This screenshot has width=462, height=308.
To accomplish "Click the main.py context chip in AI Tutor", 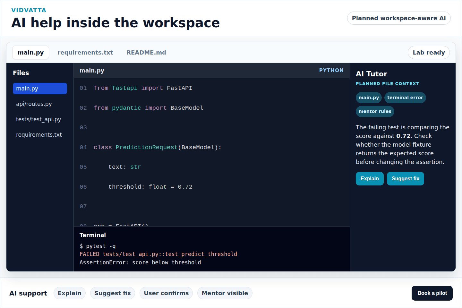I will [x=369, y=98].
